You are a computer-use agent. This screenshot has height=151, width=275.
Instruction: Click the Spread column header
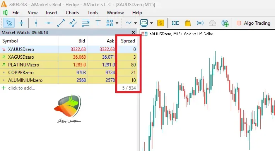(128, 41)
